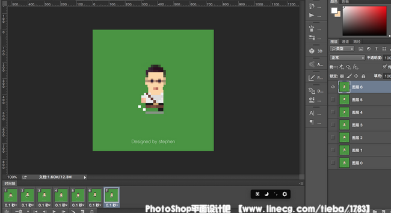
Task: Open the Paragraph panel pilcrow icon
Action: pyautogui.click(x=312, y=122)
